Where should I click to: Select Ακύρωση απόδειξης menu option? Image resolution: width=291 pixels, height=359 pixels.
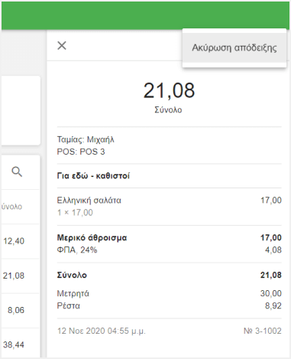[x=234, y=48]
